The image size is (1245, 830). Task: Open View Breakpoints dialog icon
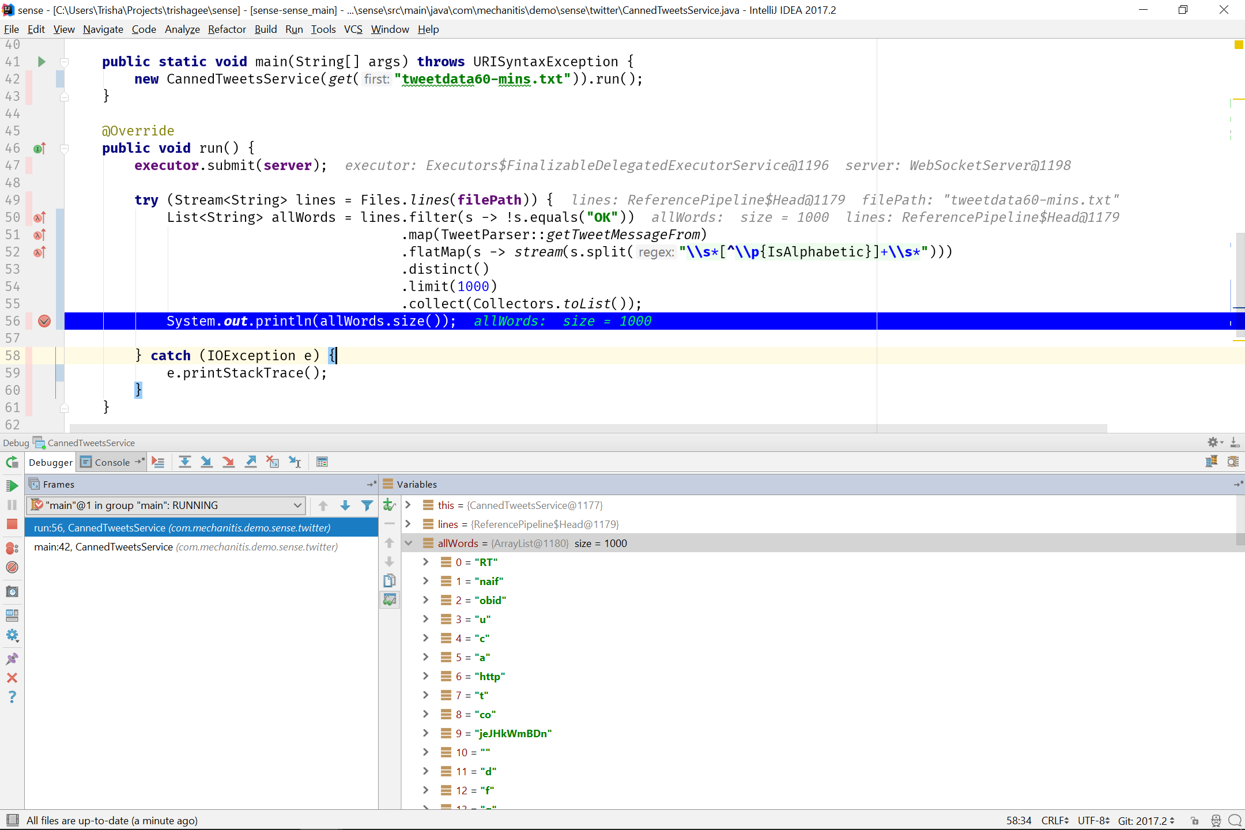tap(12, 548)
